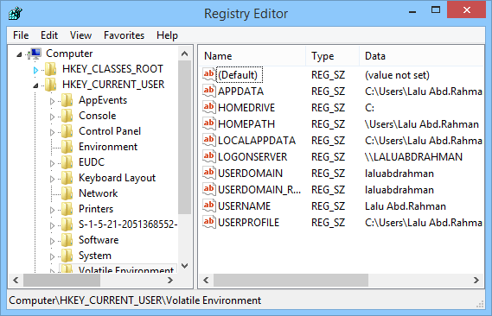
Task: Expand the Printers key arrow
Action: click(x=53, y=210)
